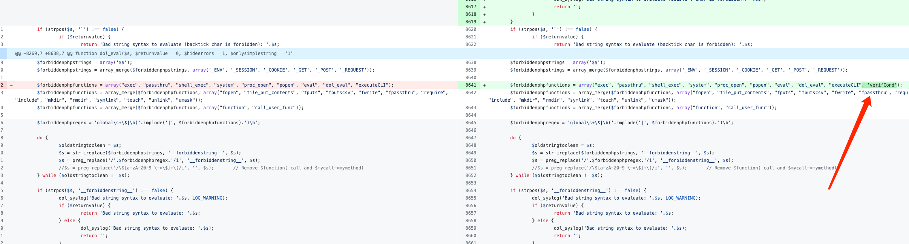Viewport: 909px width, 244px height.
Task: Click line number 8656
Action: click(471, 206)
